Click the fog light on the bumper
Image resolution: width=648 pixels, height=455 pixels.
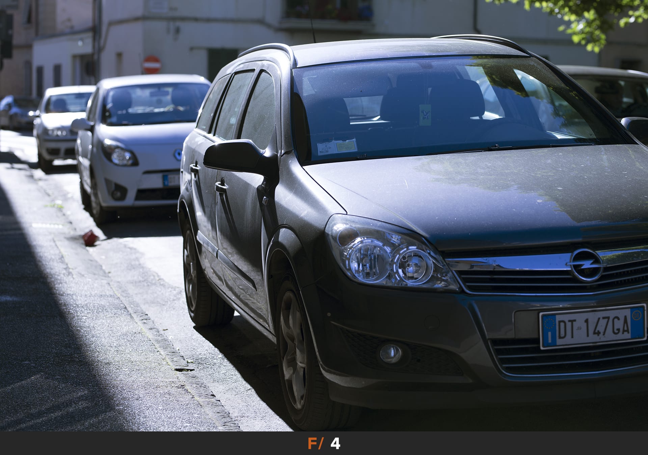[390, 353]
